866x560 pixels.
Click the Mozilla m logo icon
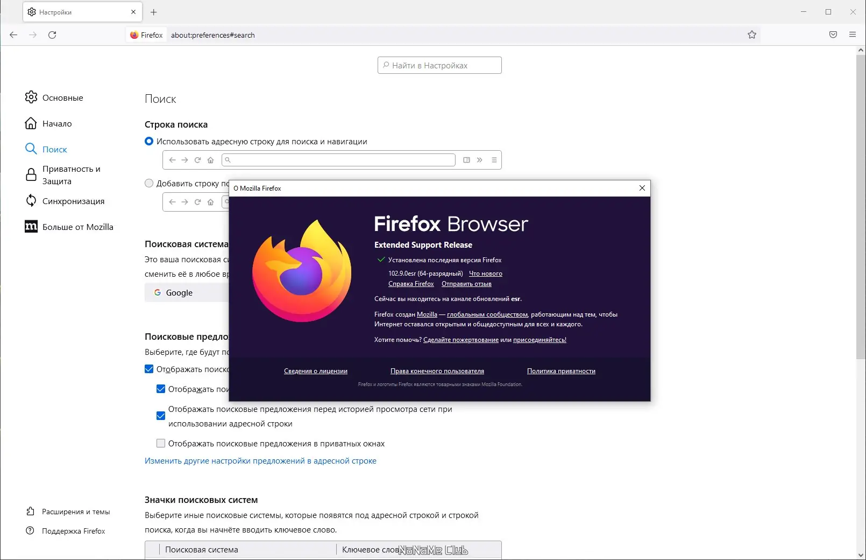pyautogui.click(x=31, y=227)
